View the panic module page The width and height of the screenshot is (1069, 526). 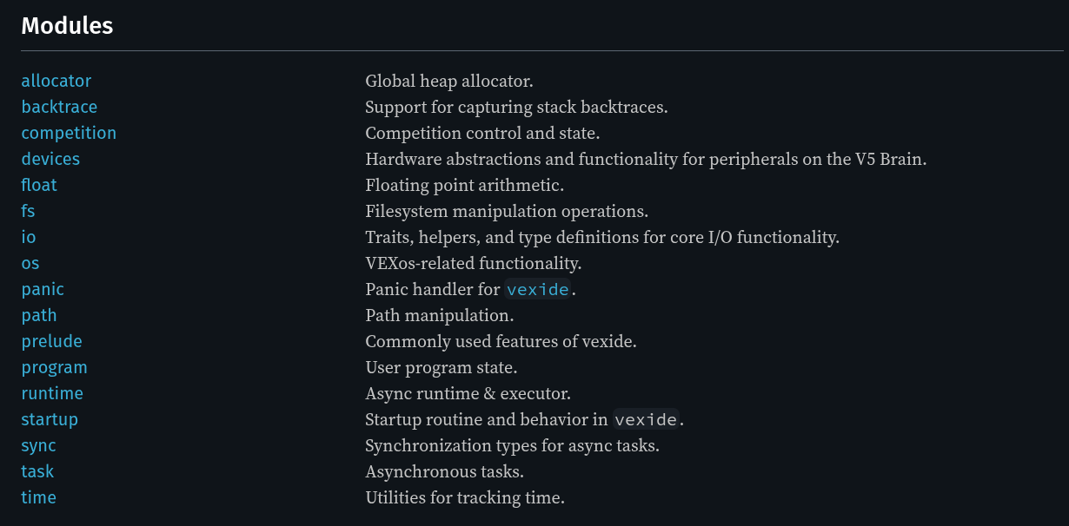42,289
